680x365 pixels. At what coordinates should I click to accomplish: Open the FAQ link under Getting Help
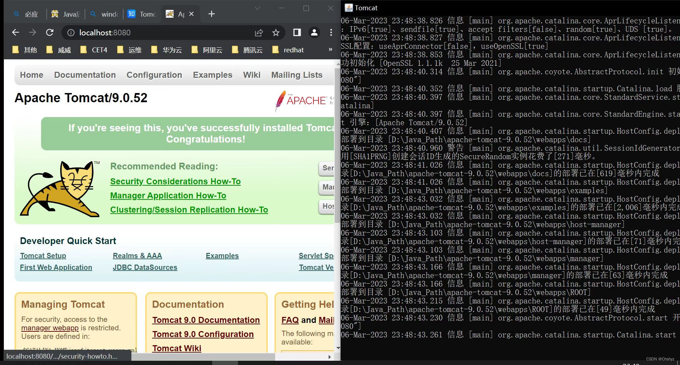(290, 320)
